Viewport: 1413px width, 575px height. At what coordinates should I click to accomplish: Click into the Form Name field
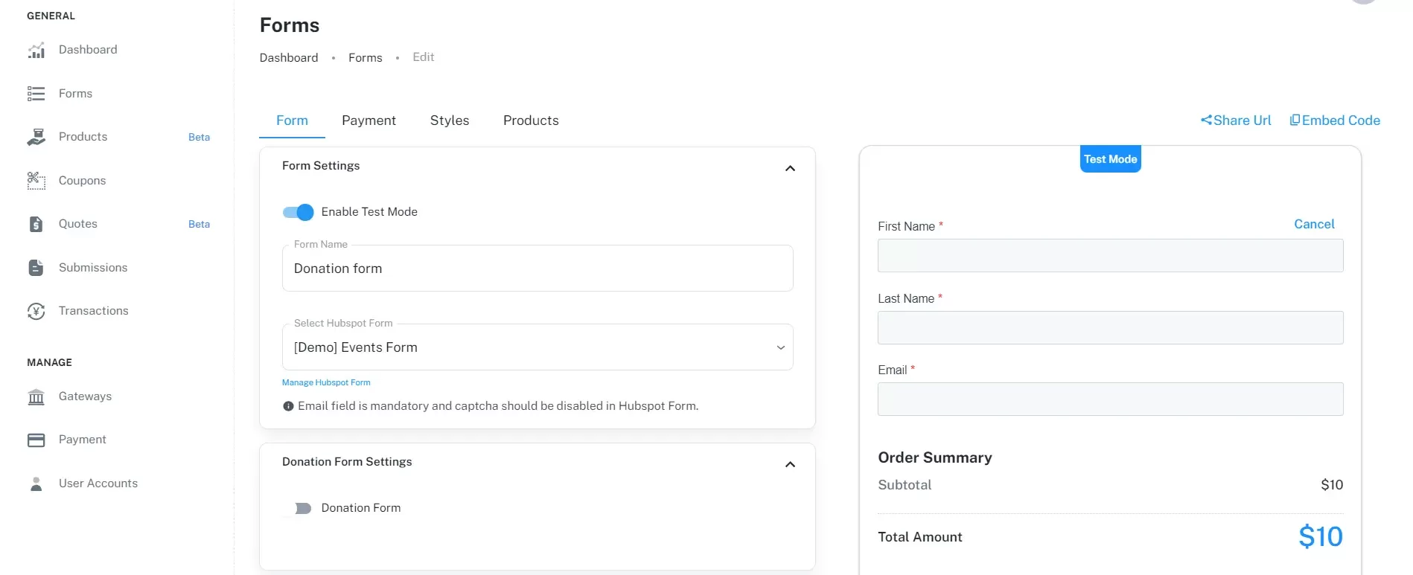click(537, 269)
